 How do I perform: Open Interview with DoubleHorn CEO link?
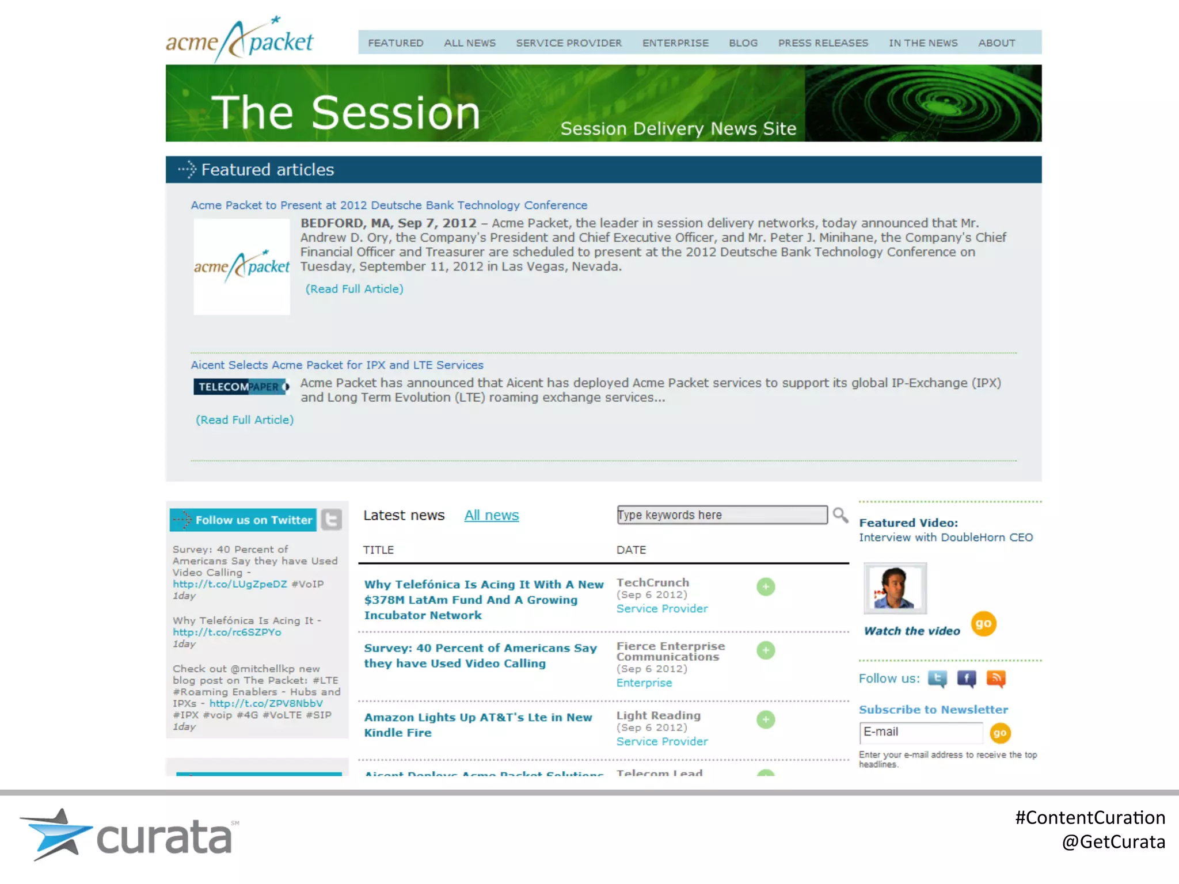946,537
